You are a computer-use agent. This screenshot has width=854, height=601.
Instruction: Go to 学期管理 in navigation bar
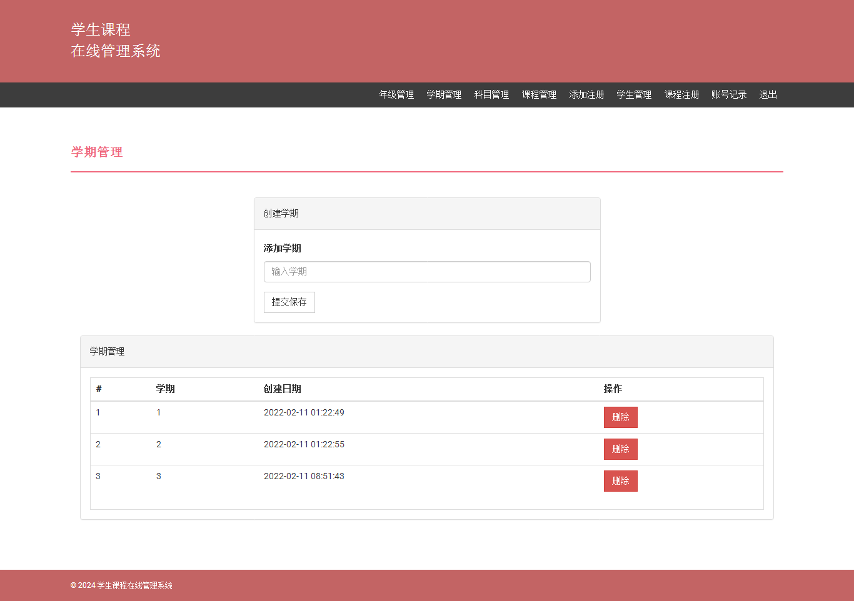[444, 95]
